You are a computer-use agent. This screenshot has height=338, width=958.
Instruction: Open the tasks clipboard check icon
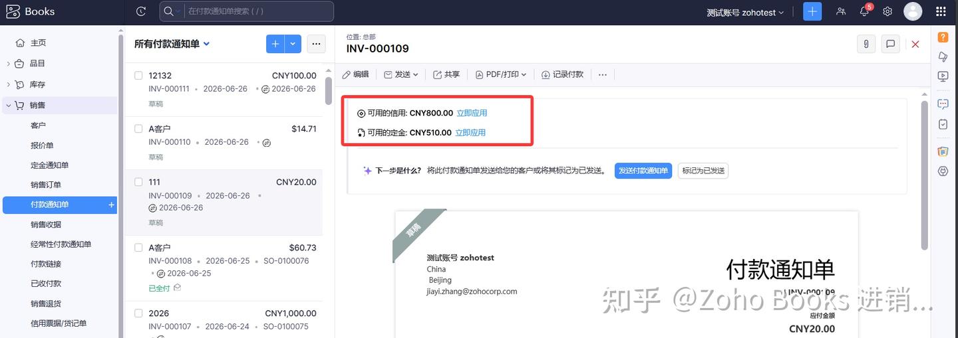coord(943,124)
